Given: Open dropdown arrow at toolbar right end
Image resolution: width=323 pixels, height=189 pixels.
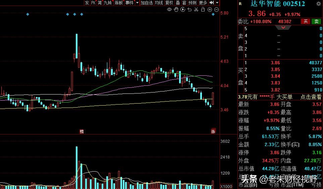Looking at the screenshot, I should tap(217, 3).
